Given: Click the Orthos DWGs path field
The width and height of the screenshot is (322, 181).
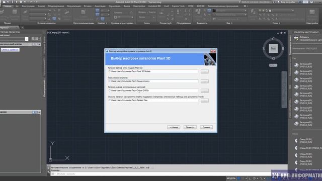Looking at the screenshot, I should [x=153, y=90].
